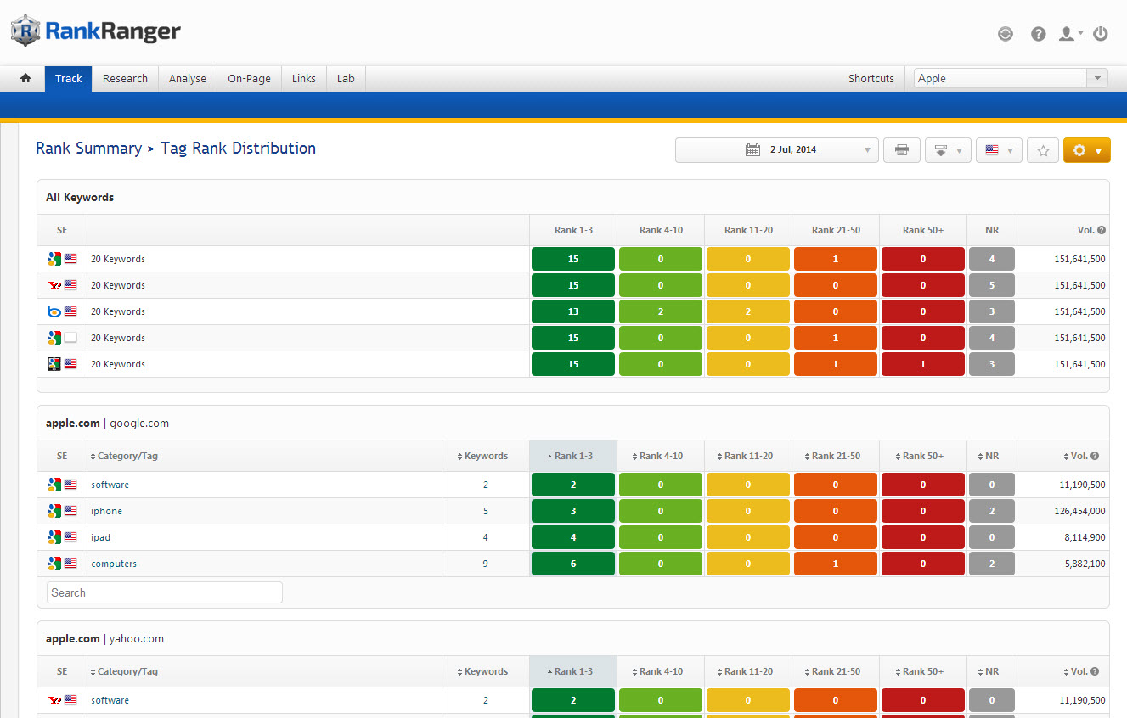Click green Rank 1-3 cell for ipad
Image resolution: width=1127 pixels, height=718 pixels.
[572, 537]
